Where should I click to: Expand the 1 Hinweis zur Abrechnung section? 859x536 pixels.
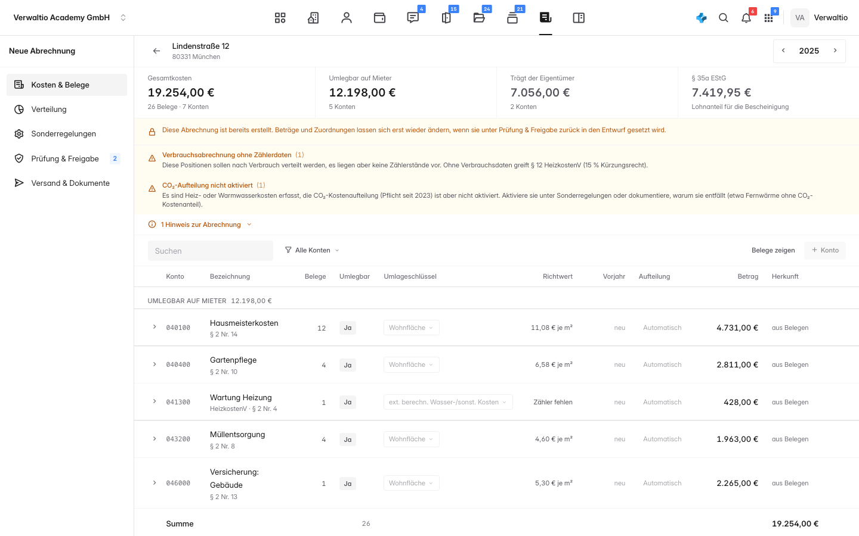click(x=200, y=225)
